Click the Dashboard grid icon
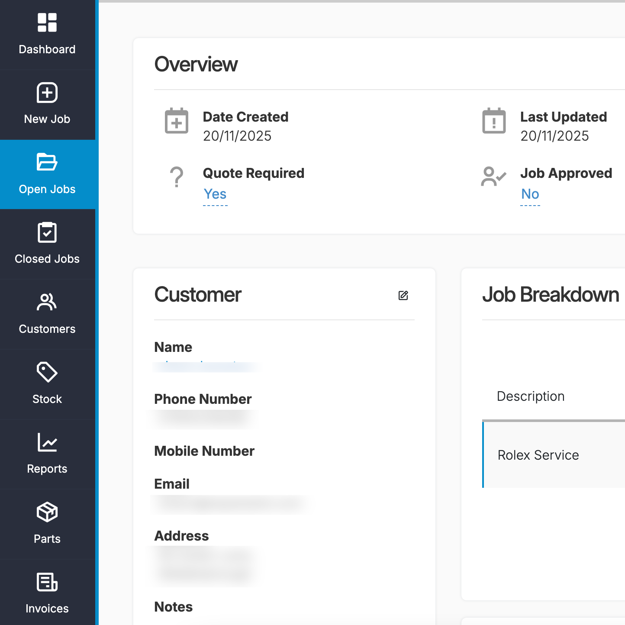This screenshot has height=625, width=625. [47, 23]
